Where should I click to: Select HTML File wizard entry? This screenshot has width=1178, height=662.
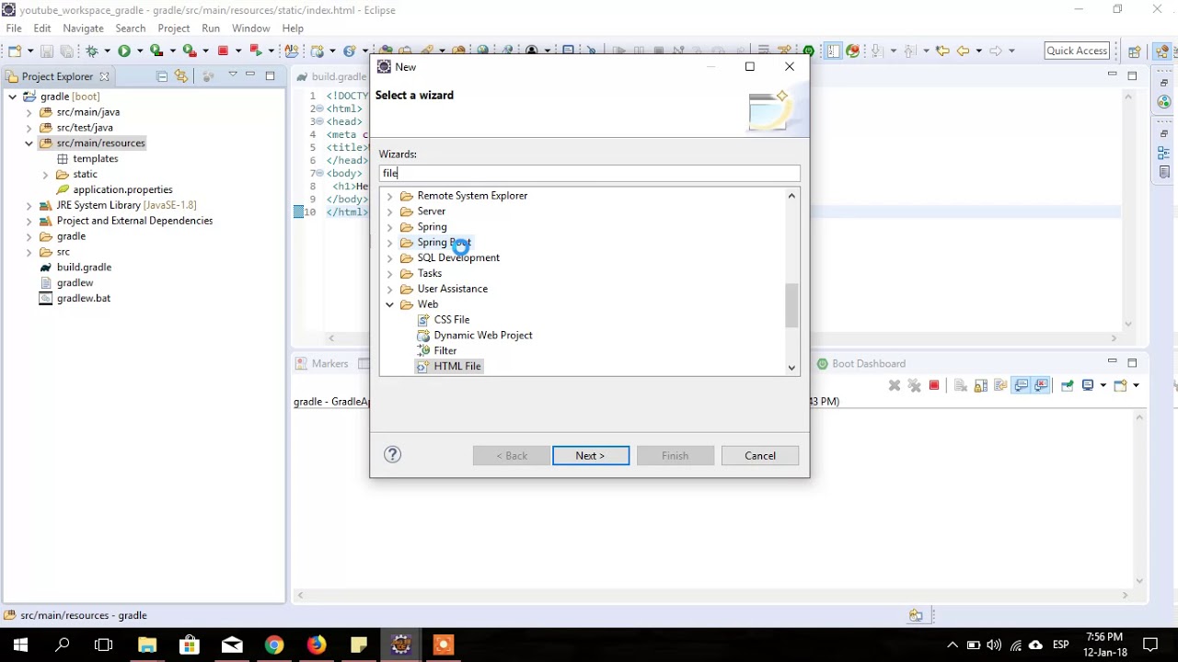point(449,366)
